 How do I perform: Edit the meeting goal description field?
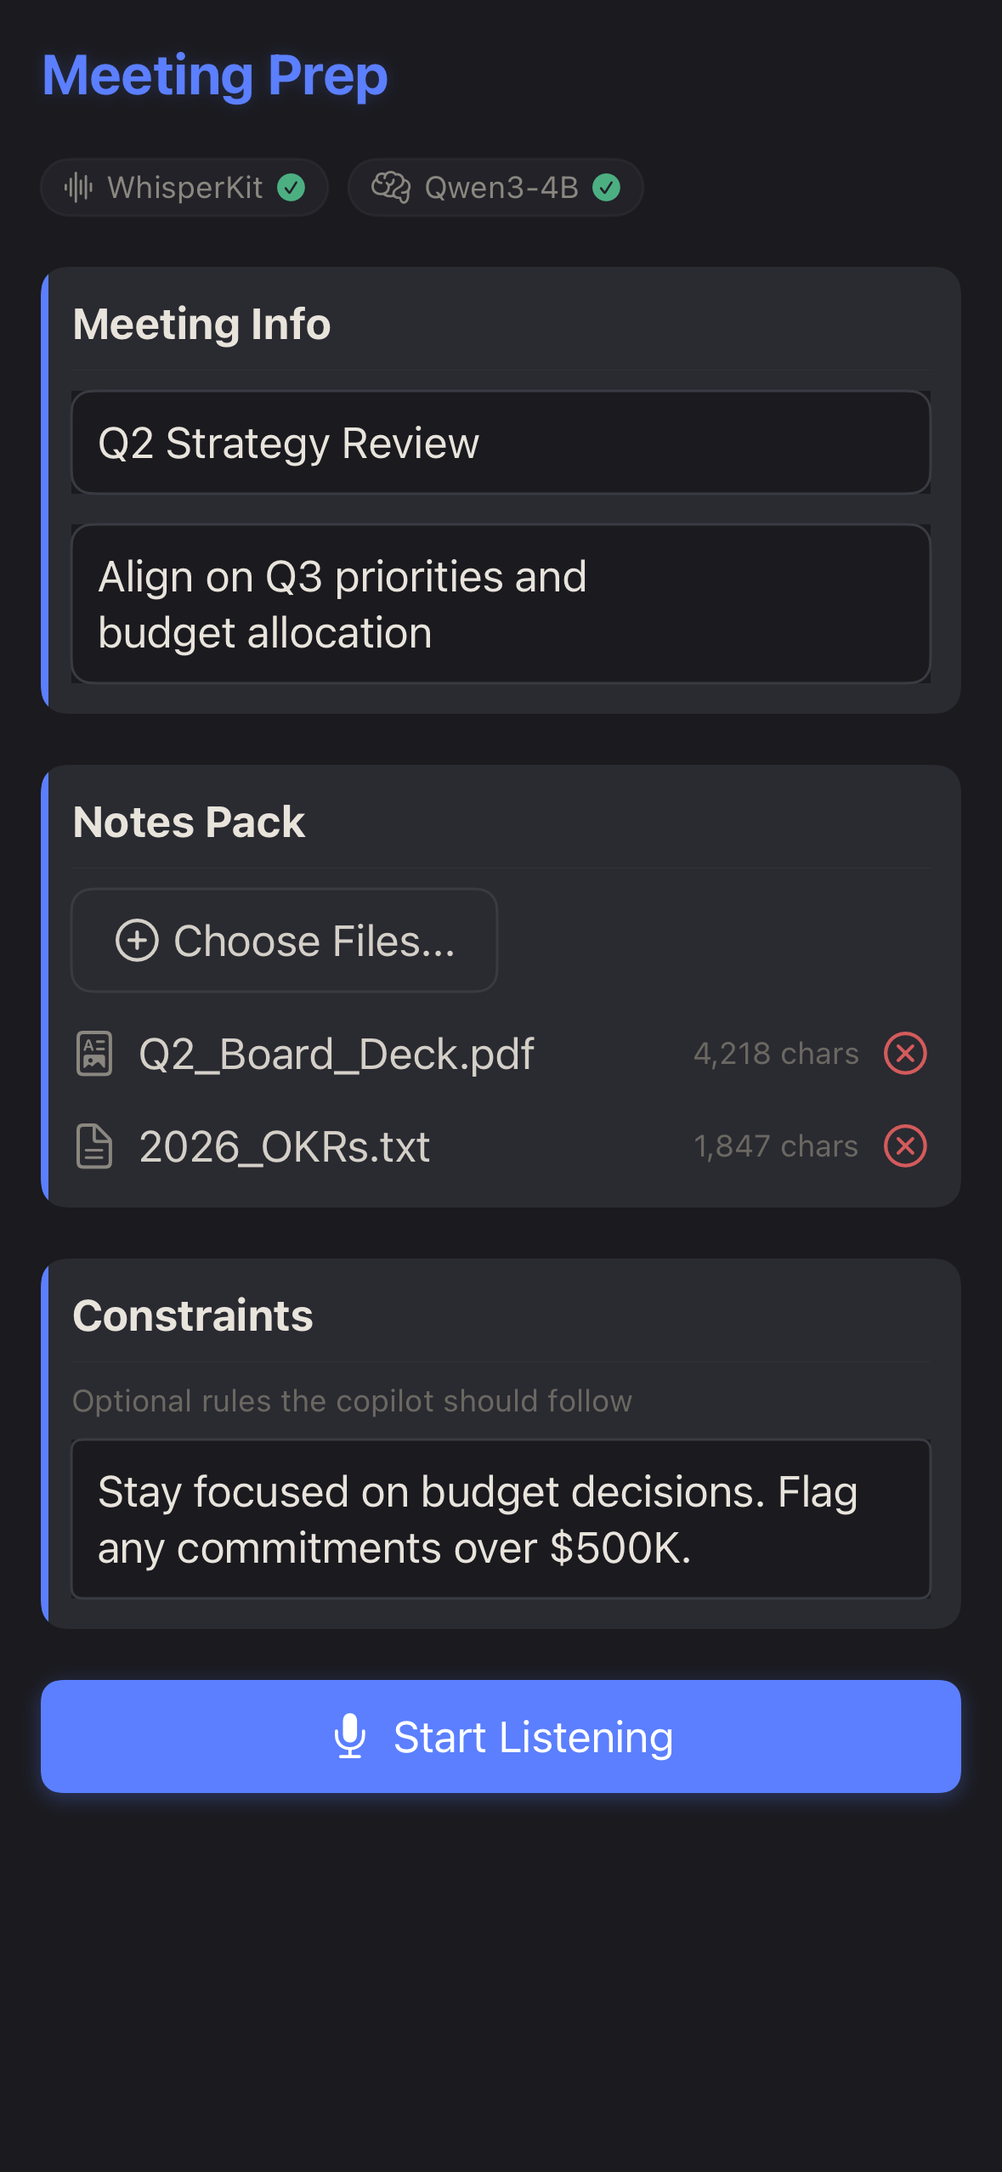pyautogui.click(x=501, y=603)
